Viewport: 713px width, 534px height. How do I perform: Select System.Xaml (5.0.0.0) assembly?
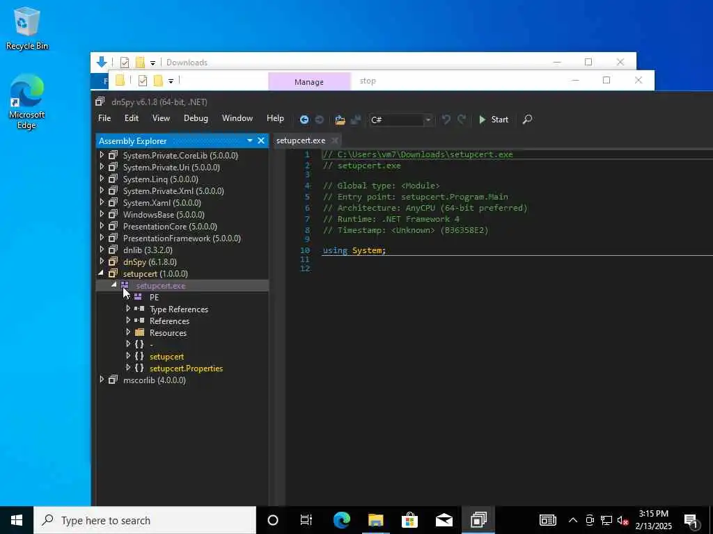click(x=162, y=203)
